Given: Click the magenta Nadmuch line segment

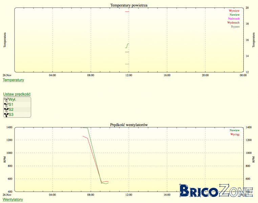Looking at the screenshot, I should (x=127, y=64).
